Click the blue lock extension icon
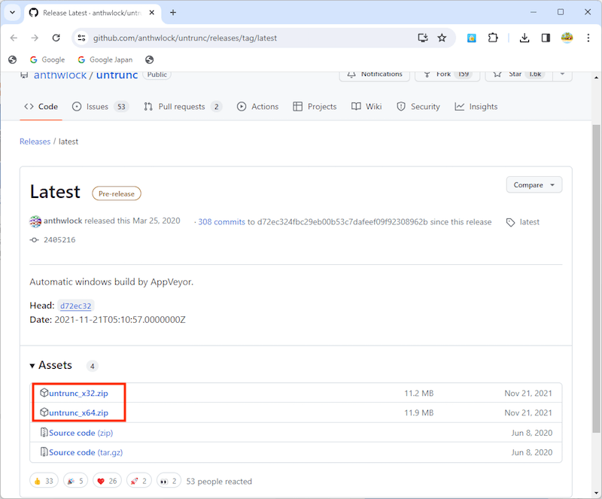The image size is (602, 499). [472, 38]
